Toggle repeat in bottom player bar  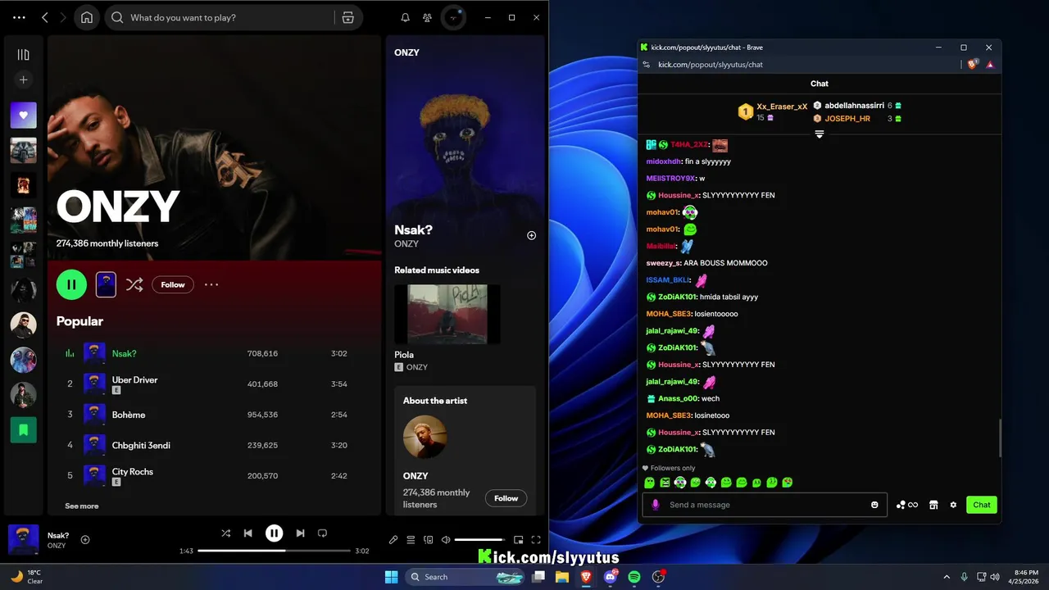tap(322, 533)
